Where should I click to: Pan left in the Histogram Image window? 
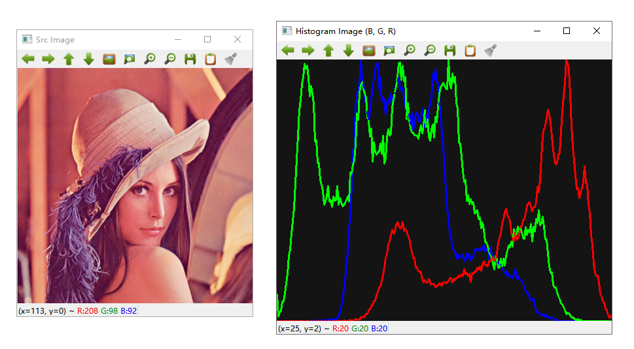click(x=288, y=50)
